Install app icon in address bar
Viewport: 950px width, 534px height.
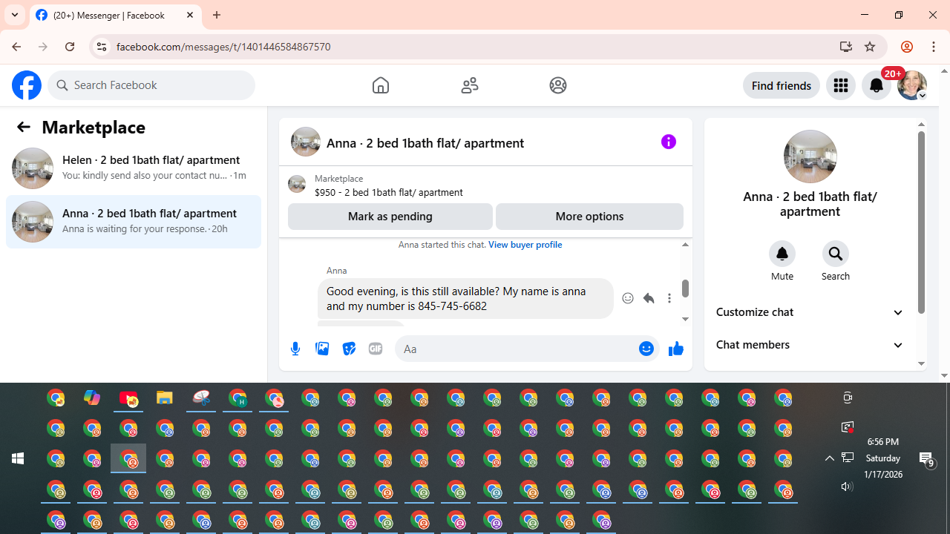pos(846,46)
